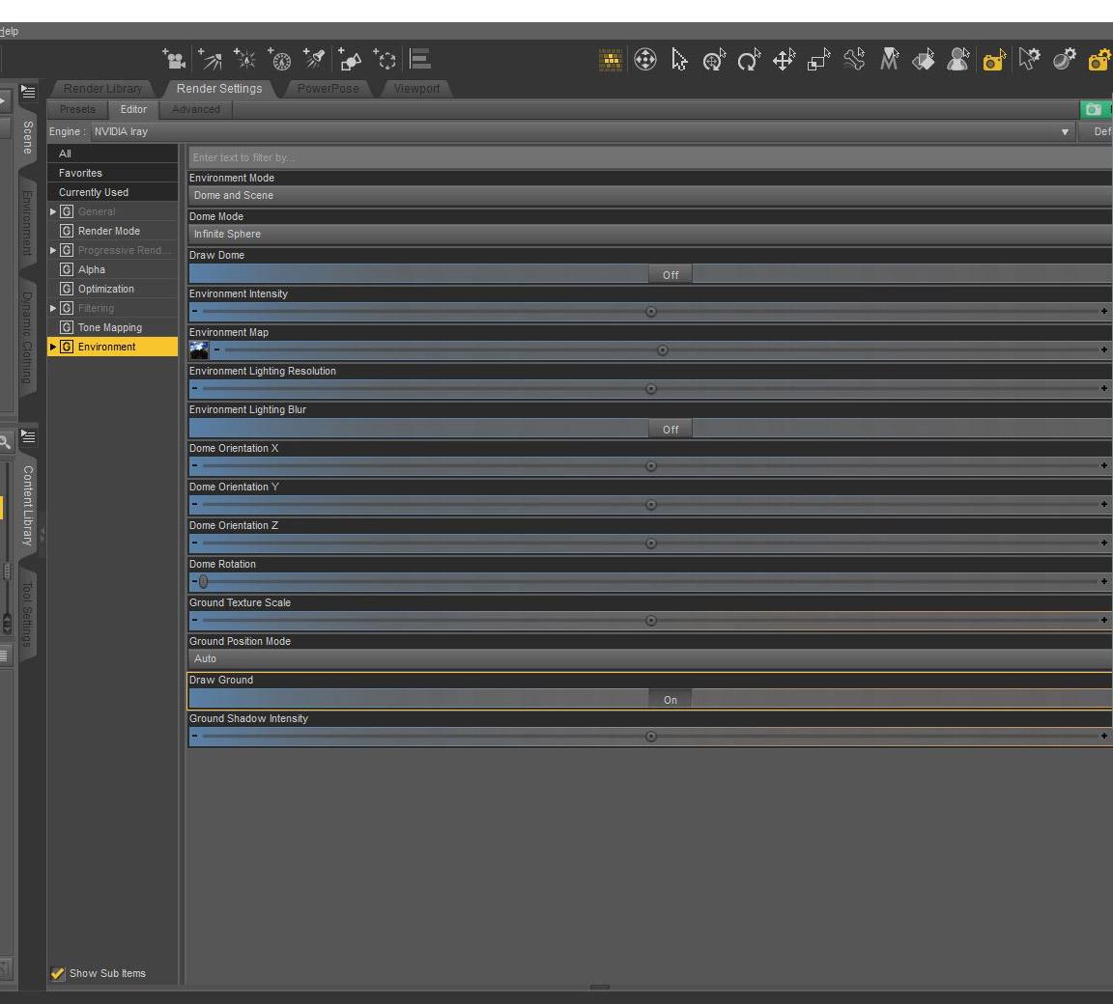Image resolution: width=1113 pixels, height=1004 pixels.
Task: Open the Align tool icon
Action: (420, 60)
